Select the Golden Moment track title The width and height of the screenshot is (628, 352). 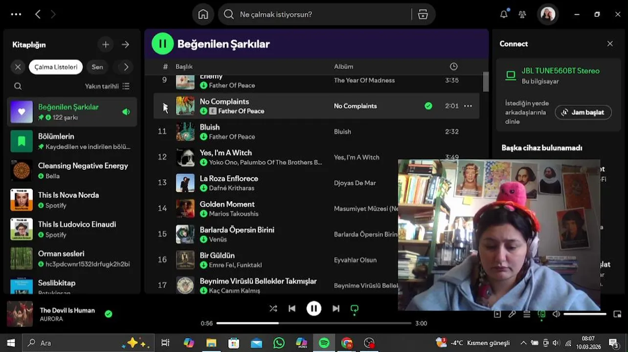pos(227,204)
